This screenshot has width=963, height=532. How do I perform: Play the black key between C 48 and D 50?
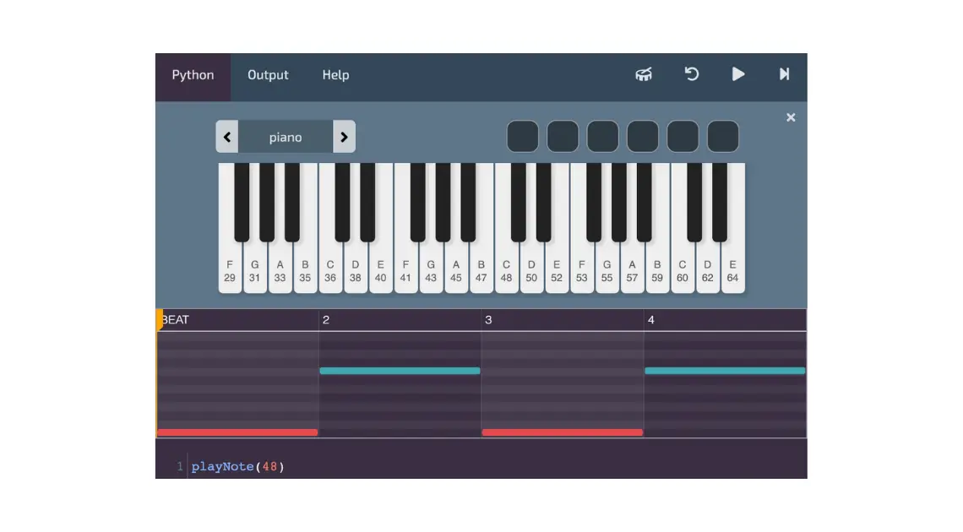click(519, 203)
